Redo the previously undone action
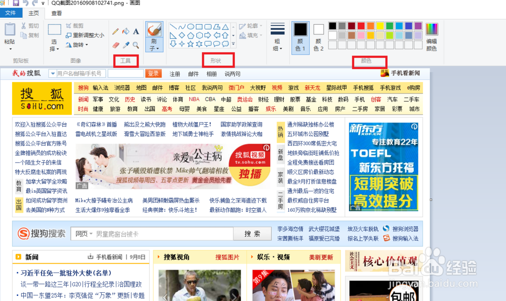 (34, 3)
